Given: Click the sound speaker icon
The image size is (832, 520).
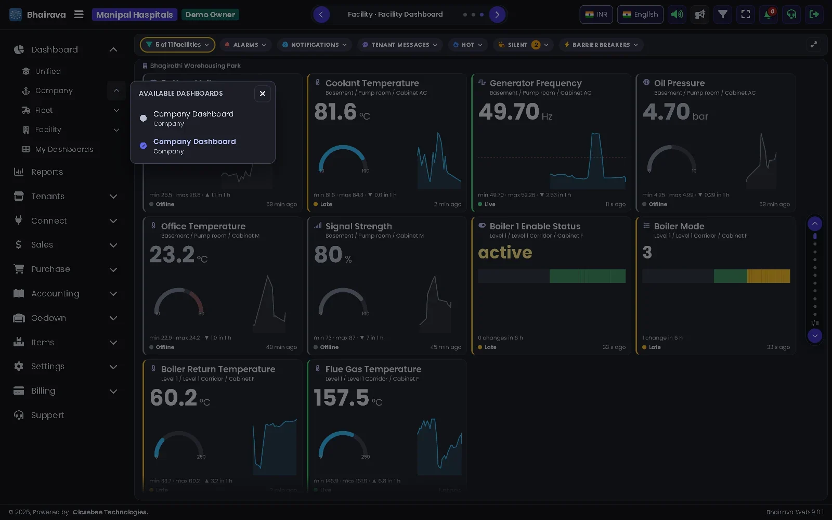Looking at the screenshot, I should click(677, 15).
